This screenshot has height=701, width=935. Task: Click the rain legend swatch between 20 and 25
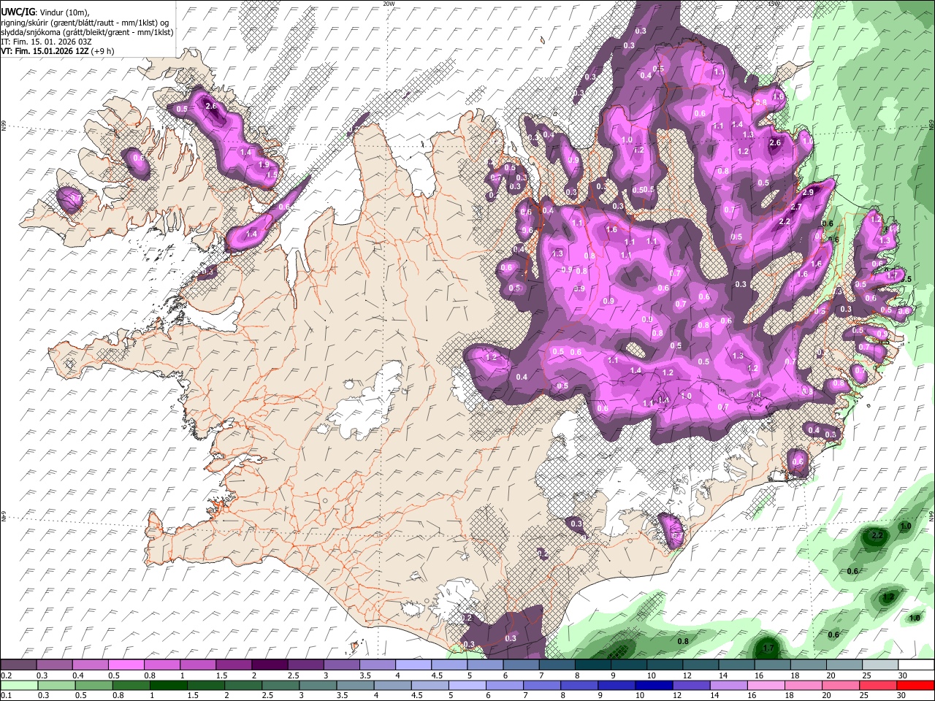pos(840,686)
